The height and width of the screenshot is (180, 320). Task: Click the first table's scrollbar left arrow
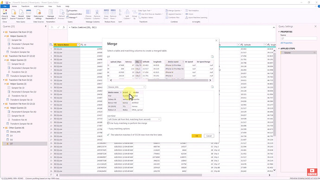pyautogui.click(x=111, y=80)
